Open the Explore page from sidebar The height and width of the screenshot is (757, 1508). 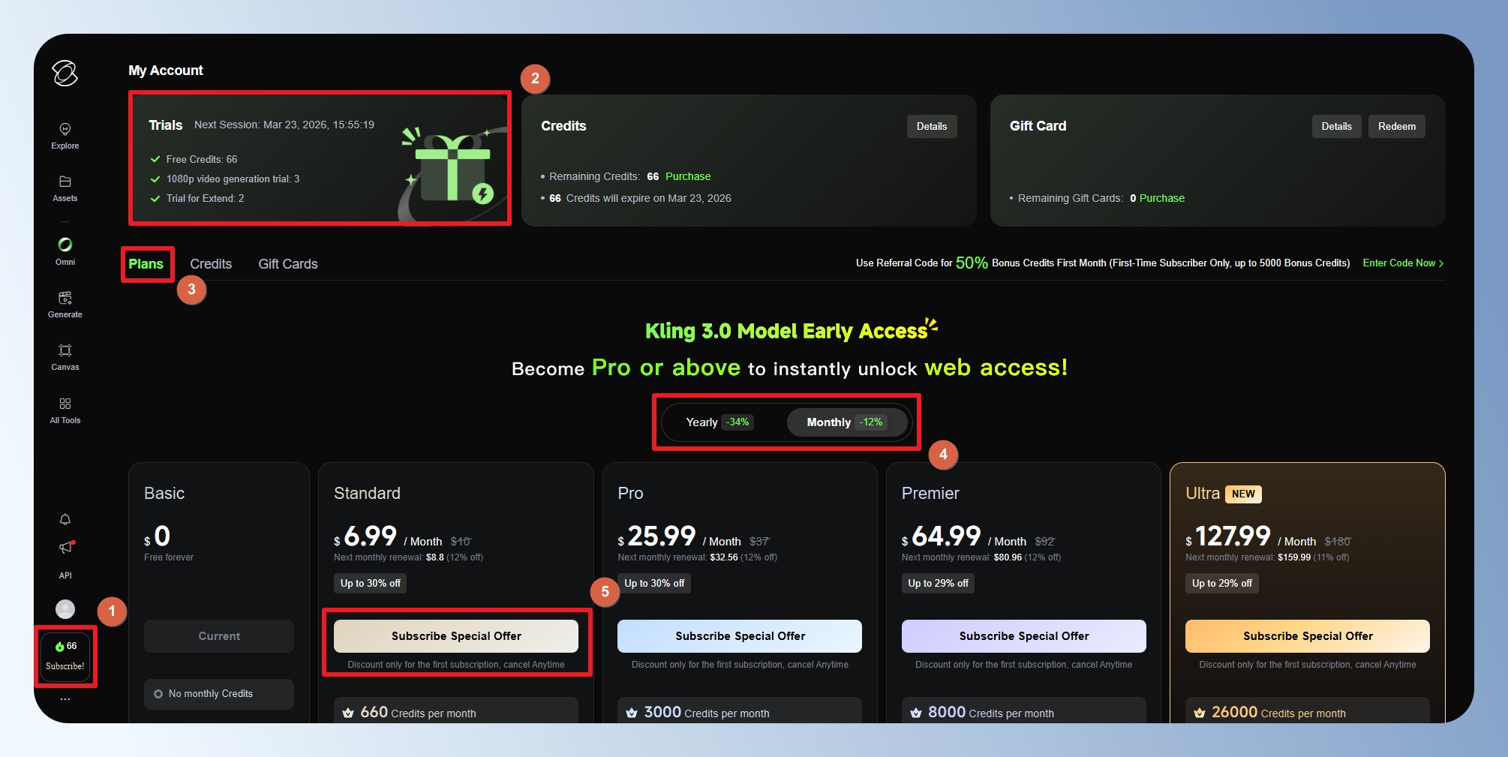coord(65,136)
